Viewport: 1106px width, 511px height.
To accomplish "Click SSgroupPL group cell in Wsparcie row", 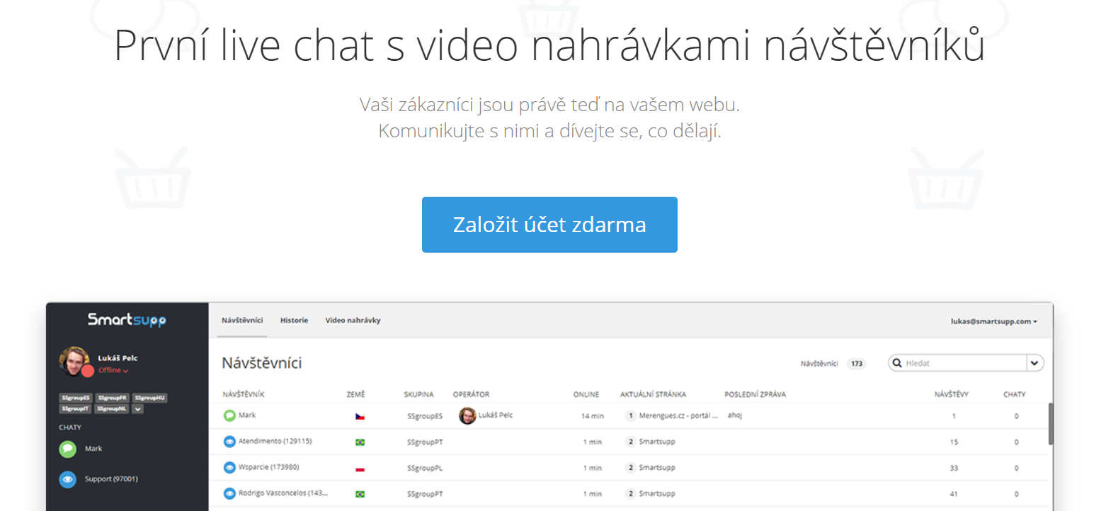I will point(425,469).
